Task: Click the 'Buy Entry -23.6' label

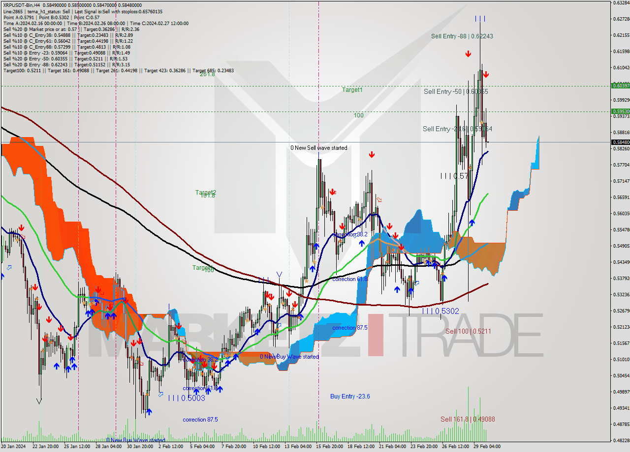Action: point(350,396)
